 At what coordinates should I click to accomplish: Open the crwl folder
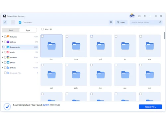[150, 75]
